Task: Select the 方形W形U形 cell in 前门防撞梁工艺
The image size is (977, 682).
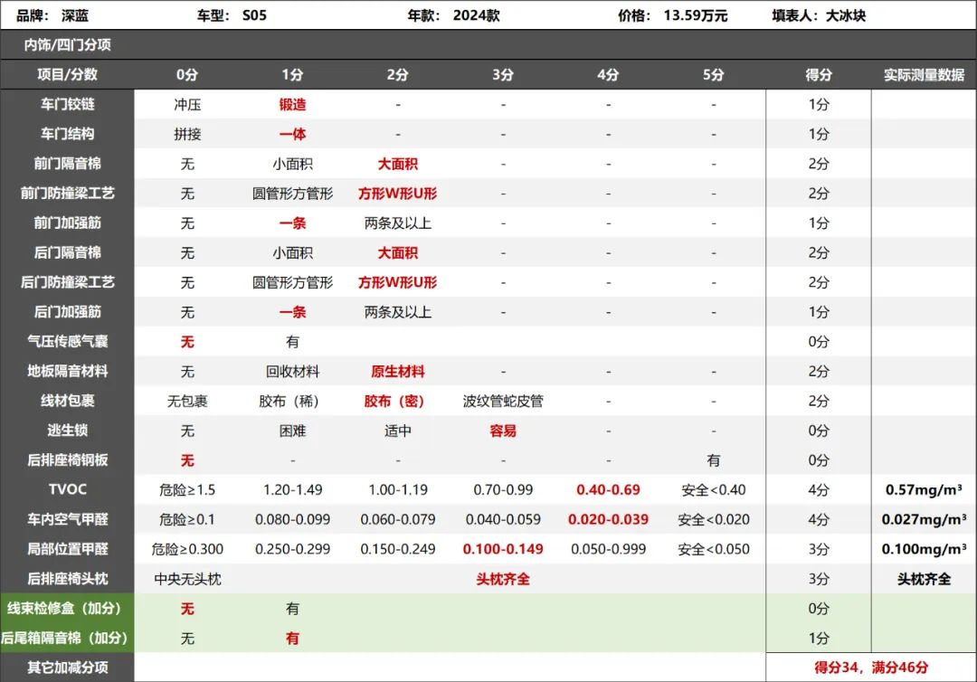Action: (397, 194)
